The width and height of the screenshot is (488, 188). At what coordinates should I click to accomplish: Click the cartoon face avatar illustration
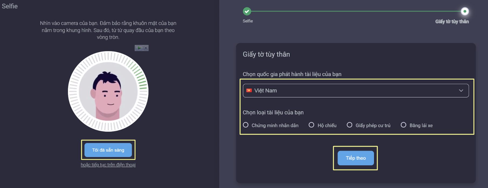tap(108, 92)
